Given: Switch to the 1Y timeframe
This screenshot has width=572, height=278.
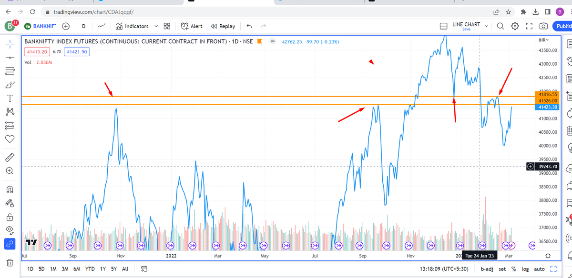Looking at the screenshot, I should click(102, 269).
